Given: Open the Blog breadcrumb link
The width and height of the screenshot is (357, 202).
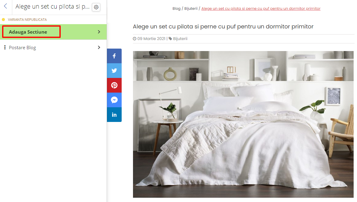Looking at the screenshot, I should (x=177, y=9).
